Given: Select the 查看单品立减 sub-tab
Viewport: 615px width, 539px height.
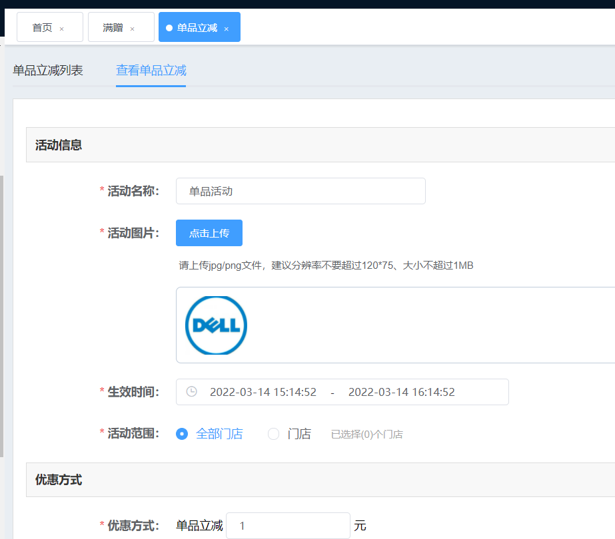Looking at the screenshot, I should pyautogui.click(x=151, y=70).
